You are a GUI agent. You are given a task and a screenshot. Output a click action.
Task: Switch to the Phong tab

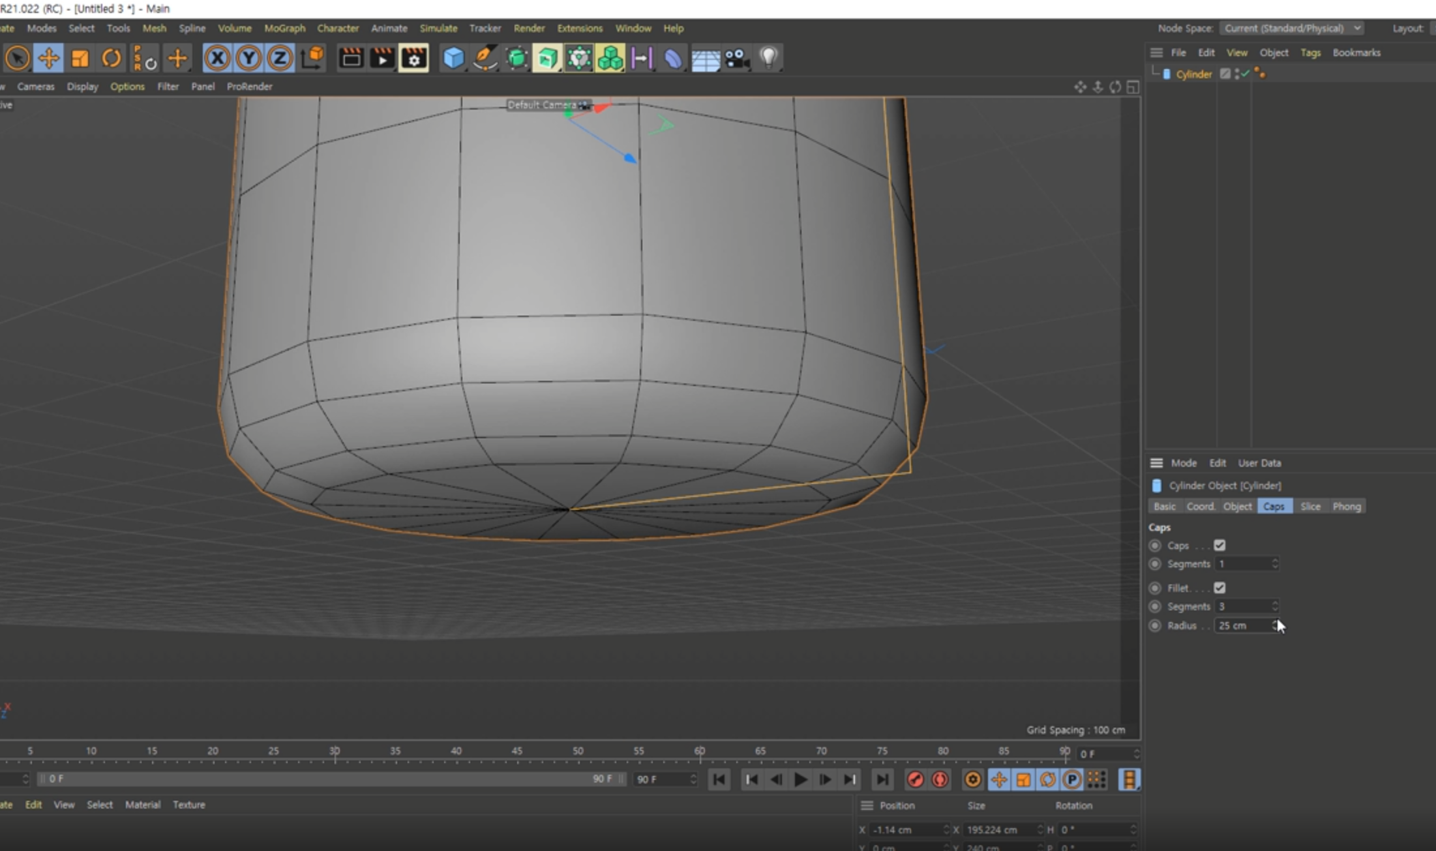[x=1346, y=507]
